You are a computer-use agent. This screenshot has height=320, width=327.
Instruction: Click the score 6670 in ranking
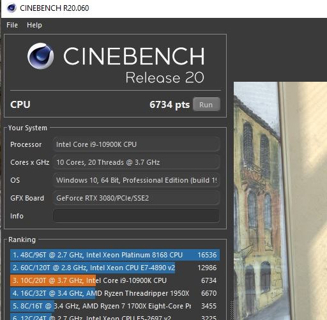(209, 293)
